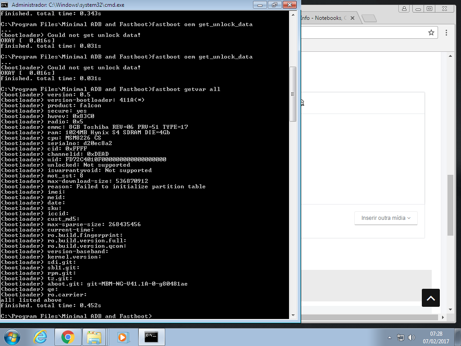Bookmark page with the star icon in Chrome
Screen dimensions: 461x346
point(431,32)
